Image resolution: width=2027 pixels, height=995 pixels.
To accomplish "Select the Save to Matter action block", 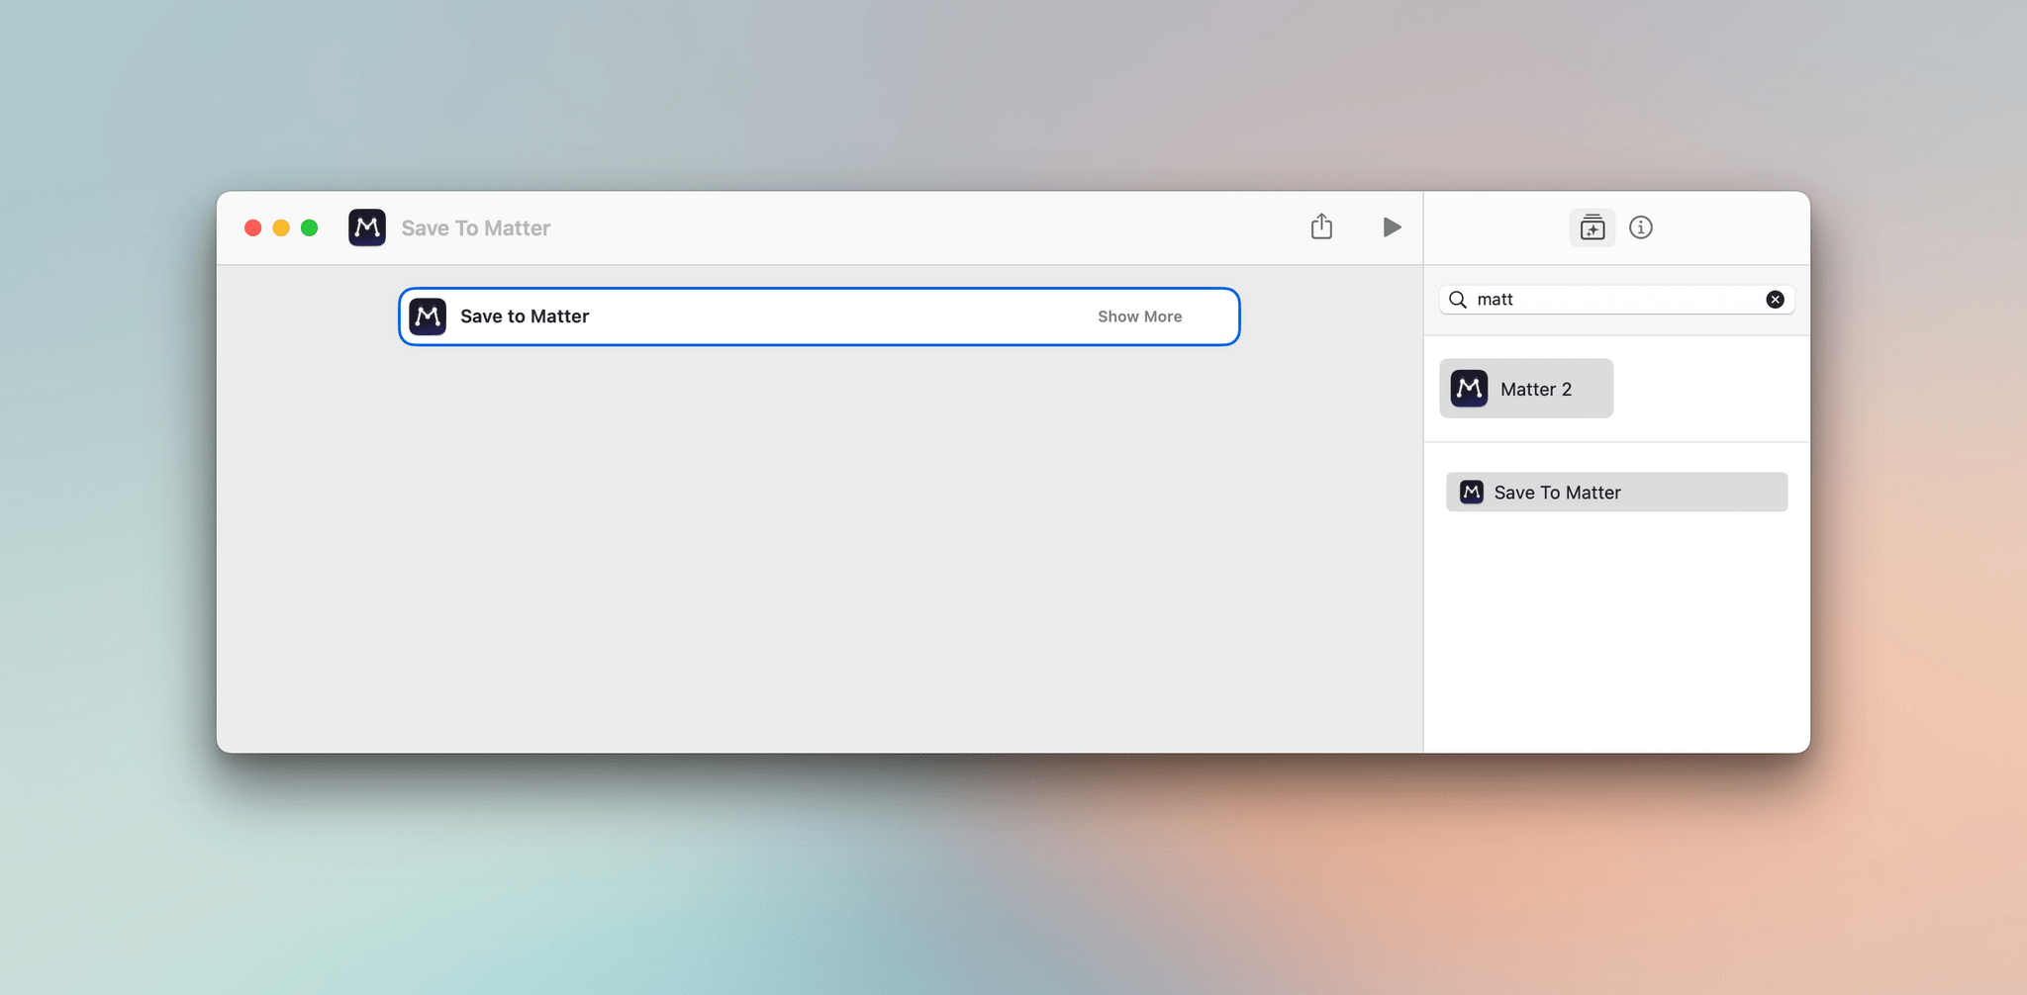I will pos(819,317).
